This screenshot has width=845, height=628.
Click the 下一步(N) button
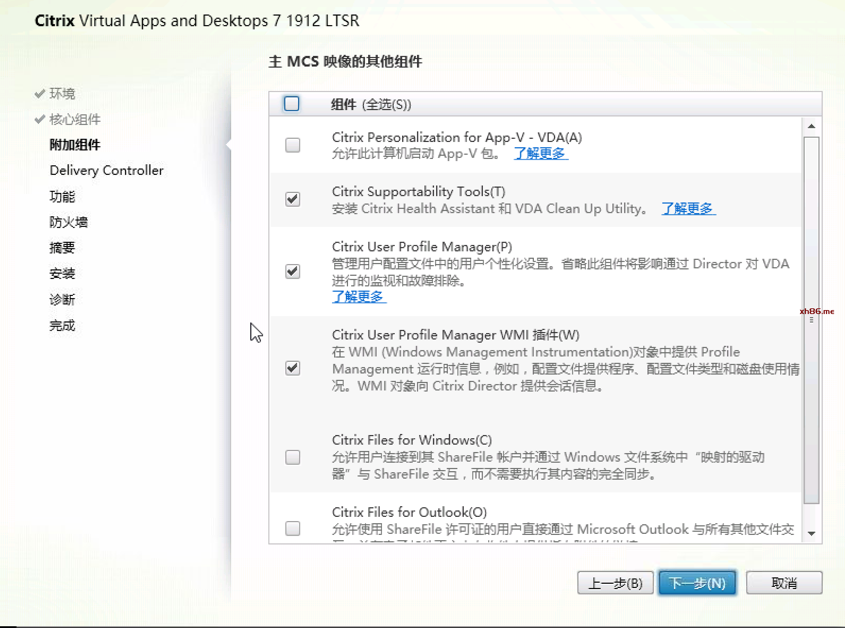tap(697, 582)
